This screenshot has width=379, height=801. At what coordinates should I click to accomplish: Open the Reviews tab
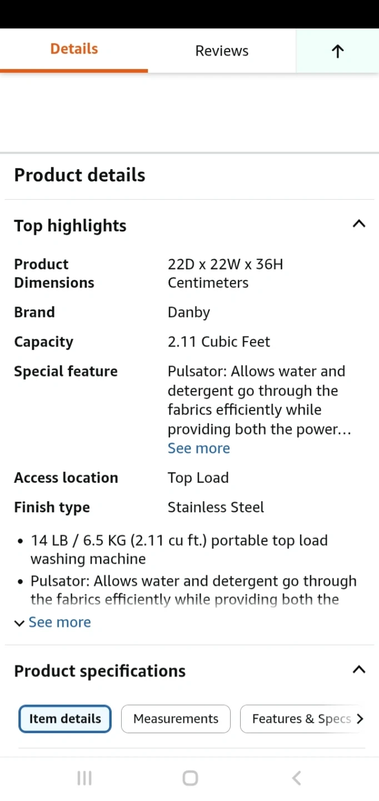tap(222, 51)
